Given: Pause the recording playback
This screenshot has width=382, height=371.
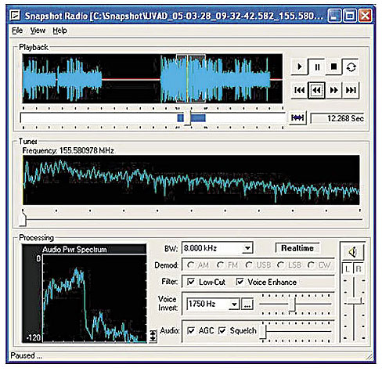Looking at the screenshot, I should 317,67.
